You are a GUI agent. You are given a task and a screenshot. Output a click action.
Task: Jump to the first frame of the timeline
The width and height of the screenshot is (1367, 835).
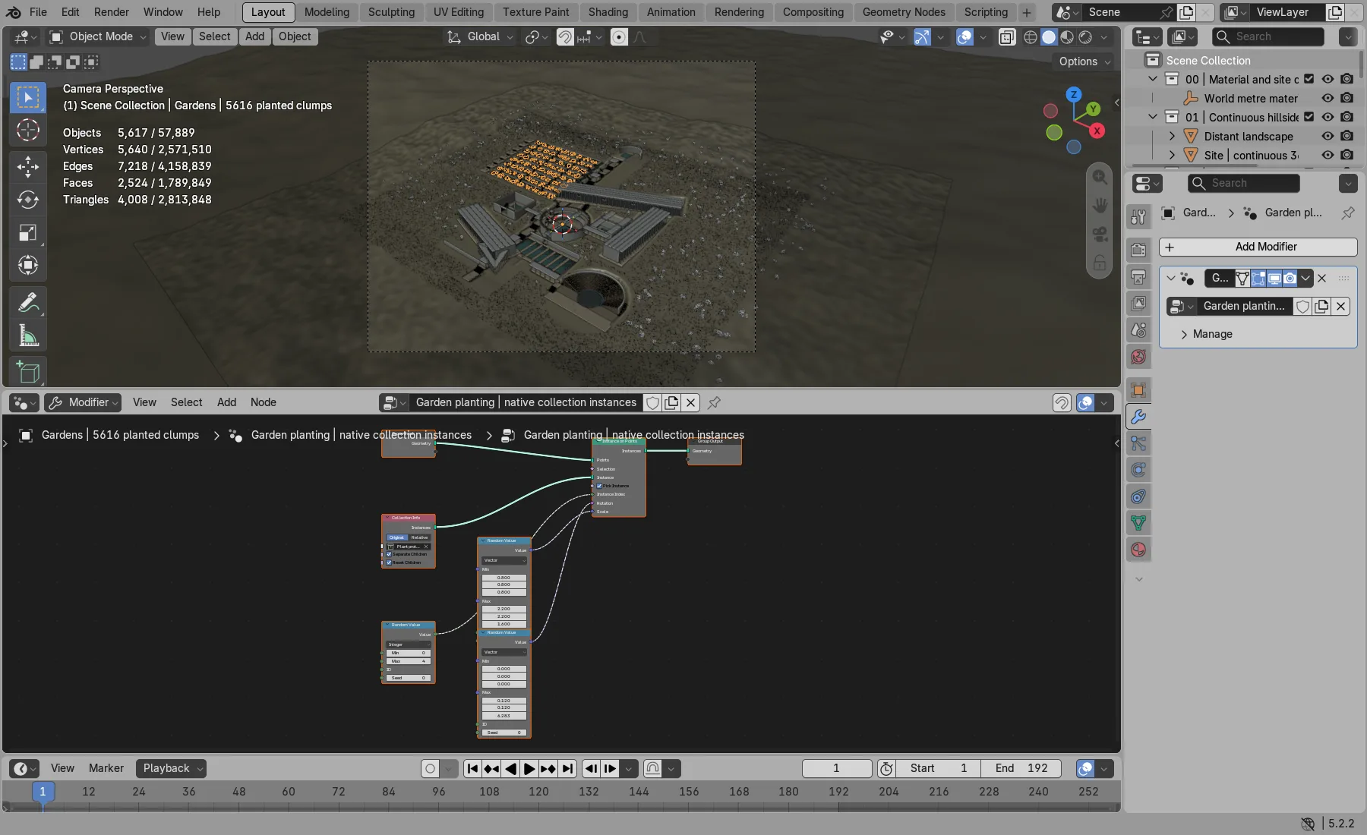tap(472, 768)
